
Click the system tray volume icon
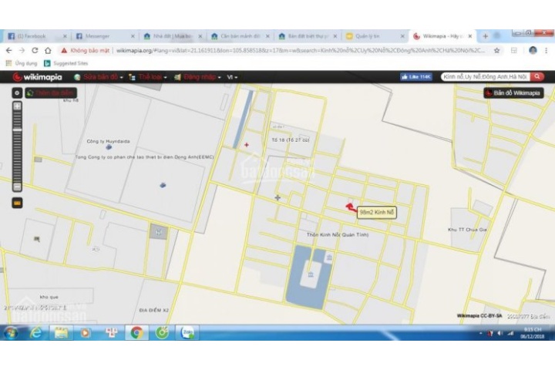[x=499, y=333]
